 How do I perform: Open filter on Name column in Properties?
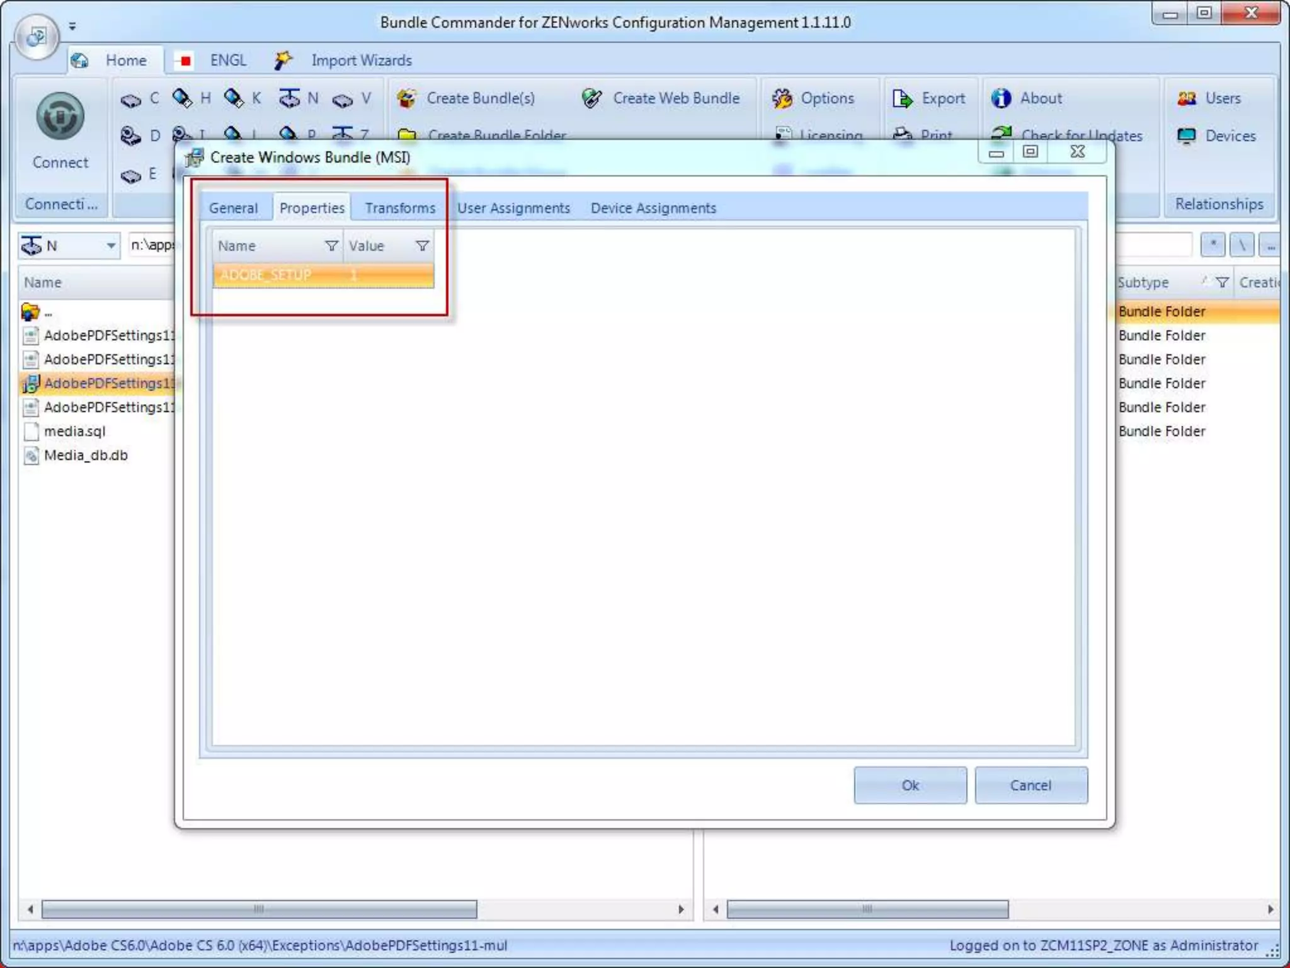click(x=331, y=246)
